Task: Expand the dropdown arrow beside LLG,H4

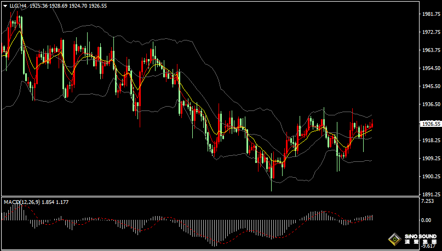Action: pos(5,5)
